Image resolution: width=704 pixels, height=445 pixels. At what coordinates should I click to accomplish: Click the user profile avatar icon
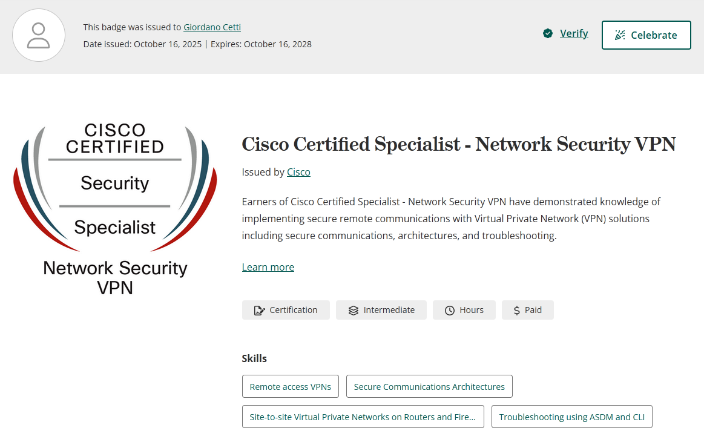[x=39, y=35]
